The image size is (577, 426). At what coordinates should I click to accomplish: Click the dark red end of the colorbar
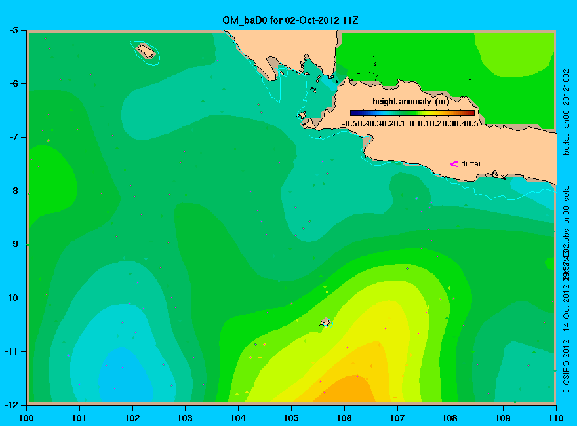point(471,113)
